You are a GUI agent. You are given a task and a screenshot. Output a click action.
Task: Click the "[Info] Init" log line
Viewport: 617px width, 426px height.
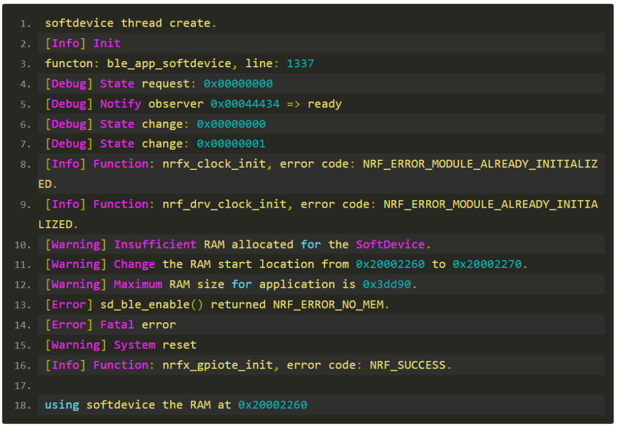point(83,43)
